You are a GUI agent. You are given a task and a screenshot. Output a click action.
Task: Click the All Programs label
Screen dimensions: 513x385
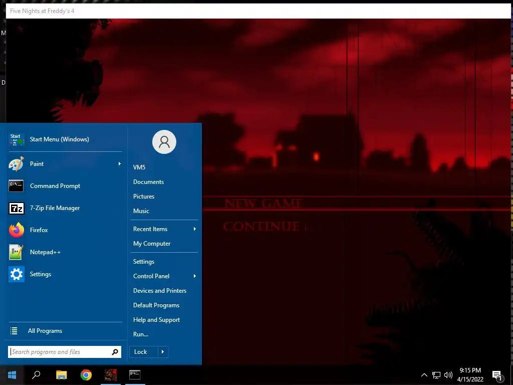click(45, 331)
